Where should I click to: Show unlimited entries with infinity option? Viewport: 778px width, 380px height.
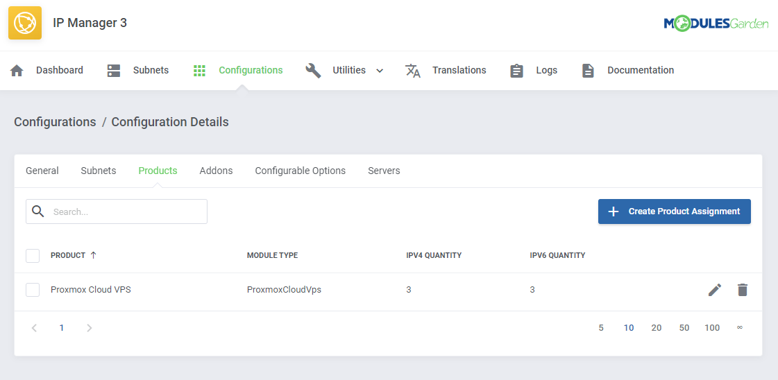[x=740, y=327]
